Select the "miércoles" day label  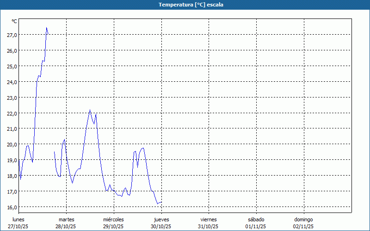[x=113, y=219]
